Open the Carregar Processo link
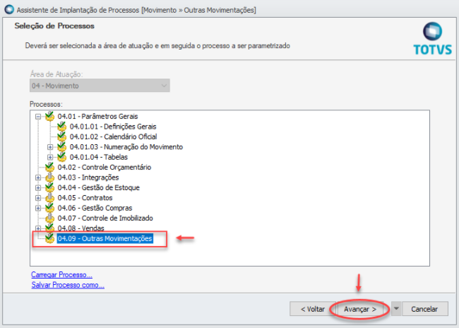Screen dimensions: 459x328 tap(61, 275)
